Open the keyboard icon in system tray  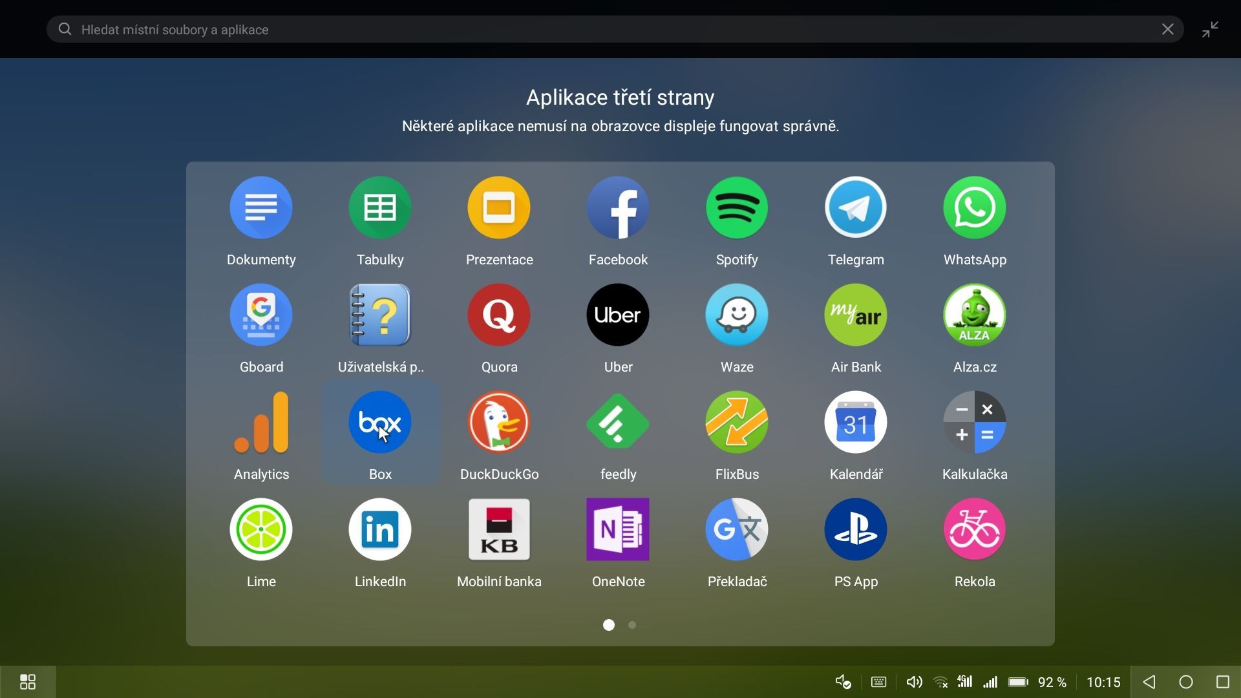[x=878, y=682]
